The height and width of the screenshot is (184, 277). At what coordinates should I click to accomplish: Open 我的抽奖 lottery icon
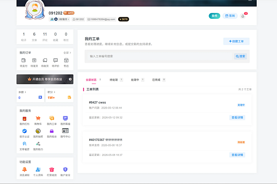38,131
